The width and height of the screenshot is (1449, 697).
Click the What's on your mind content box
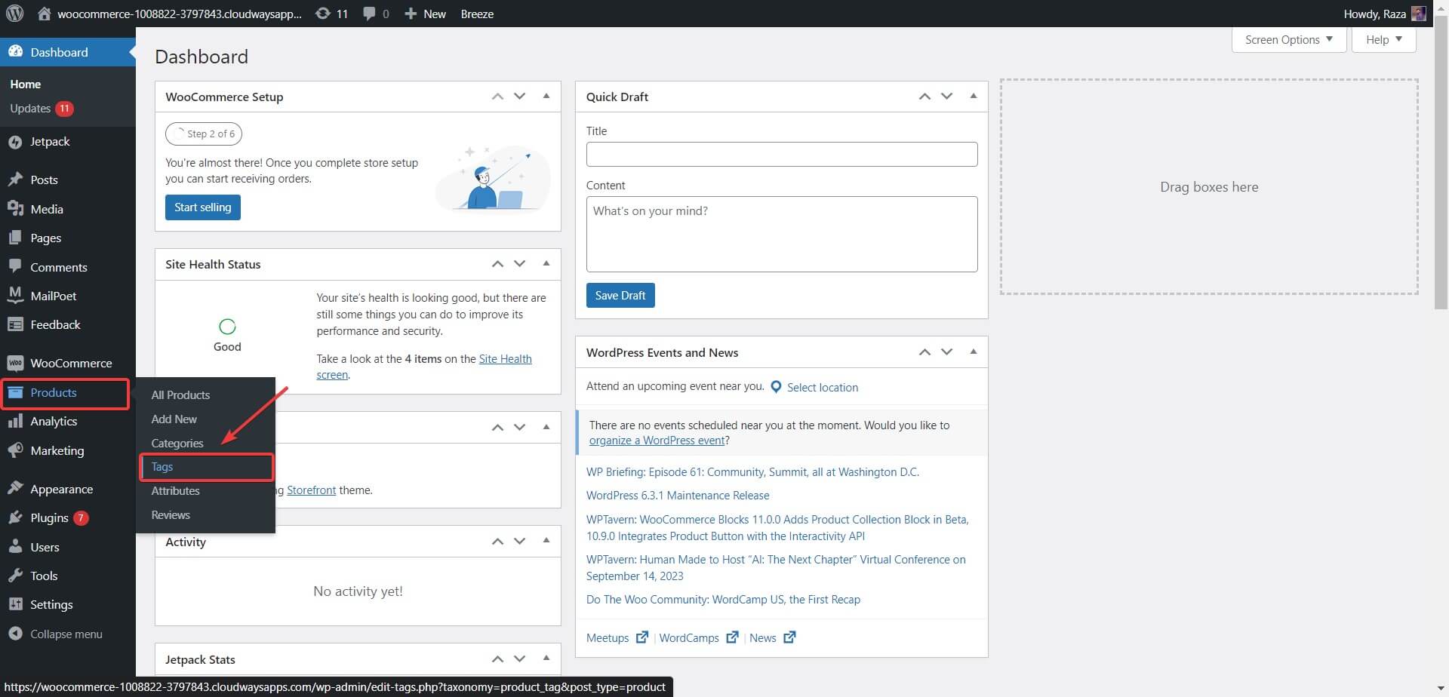(x=782, y=235)
